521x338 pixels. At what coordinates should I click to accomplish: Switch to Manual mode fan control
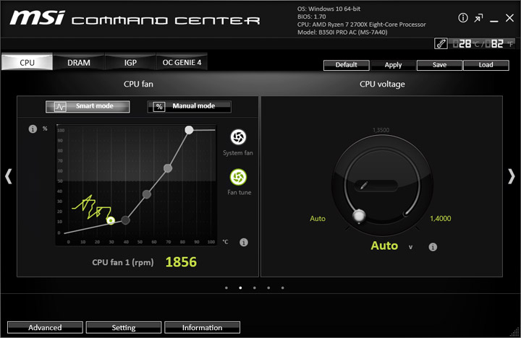189,106
